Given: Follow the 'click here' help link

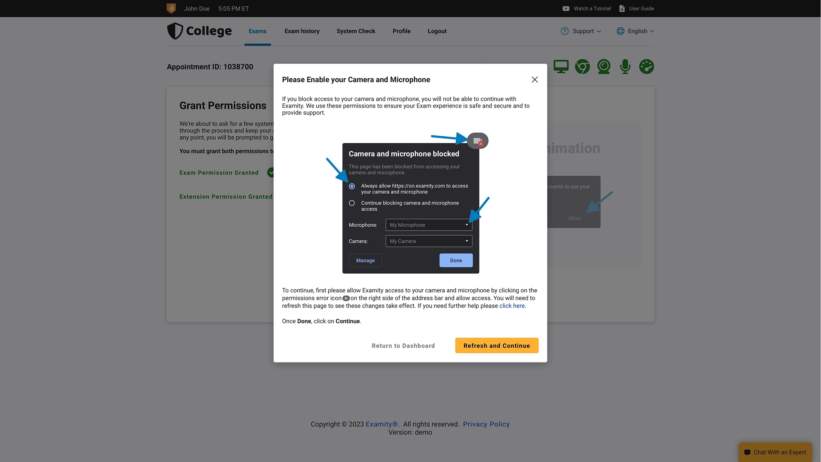Looking at the screenshot, I should (x=512, y=306).
